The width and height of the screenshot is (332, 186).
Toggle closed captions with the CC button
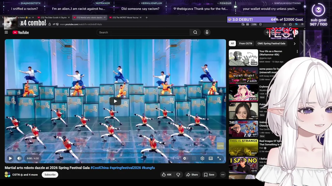pos(194,158)
